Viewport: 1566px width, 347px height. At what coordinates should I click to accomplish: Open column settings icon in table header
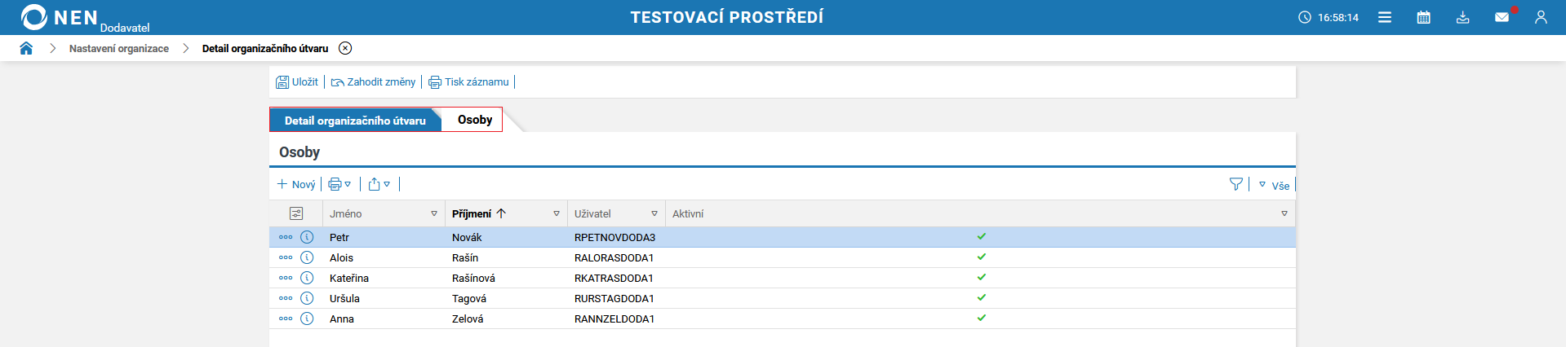point(296,213)
